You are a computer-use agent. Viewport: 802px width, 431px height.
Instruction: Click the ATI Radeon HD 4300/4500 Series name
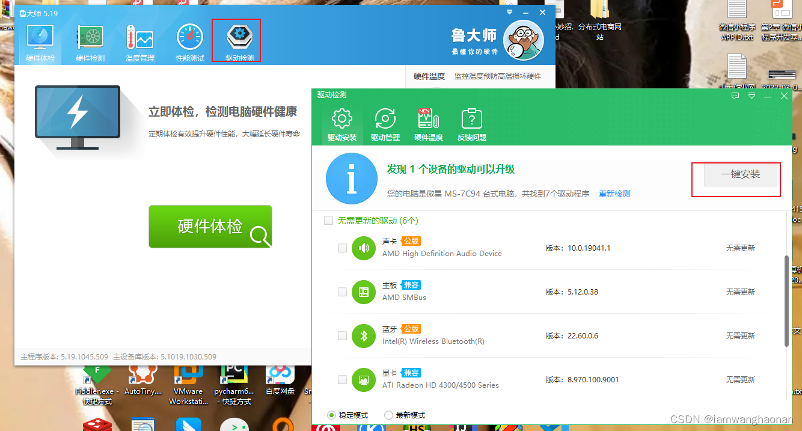(x=441, y=385)
